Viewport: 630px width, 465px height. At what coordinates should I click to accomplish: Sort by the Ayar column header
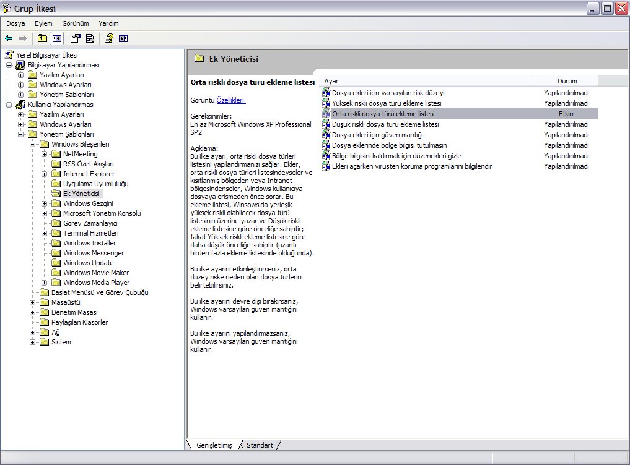(x=427, y=81)
